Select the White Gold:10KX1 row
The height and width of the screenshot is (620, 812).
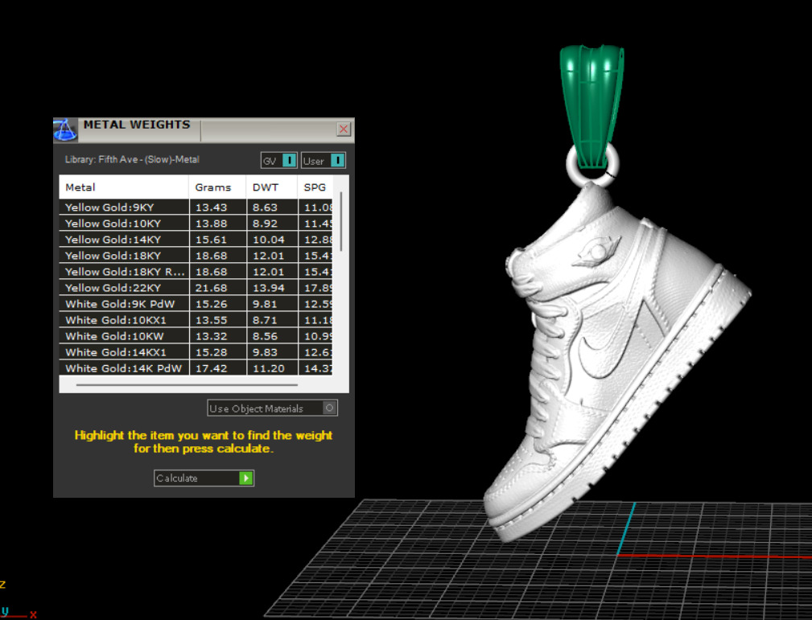pos(196,320)
